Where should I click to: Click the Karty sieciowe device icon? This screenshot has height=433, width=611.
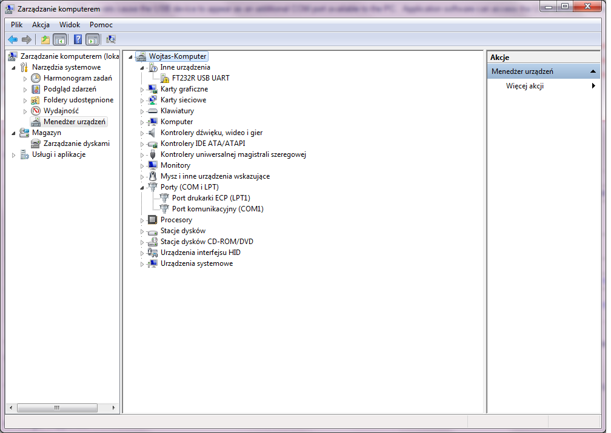153,100
